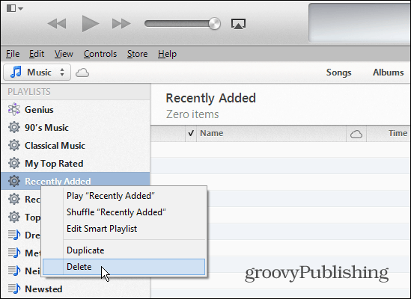Select the Genius atom icon in the playlists
The height and width of the screenshot is (299, 411).
[14, 109]
